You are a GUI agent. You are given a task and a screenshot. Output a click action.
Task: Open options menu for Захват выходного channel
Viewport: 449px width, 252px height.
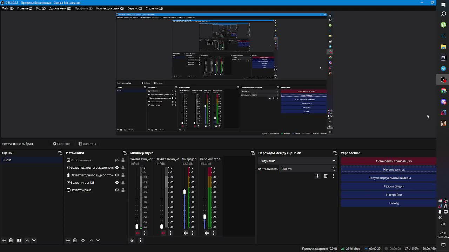(170, 233)
